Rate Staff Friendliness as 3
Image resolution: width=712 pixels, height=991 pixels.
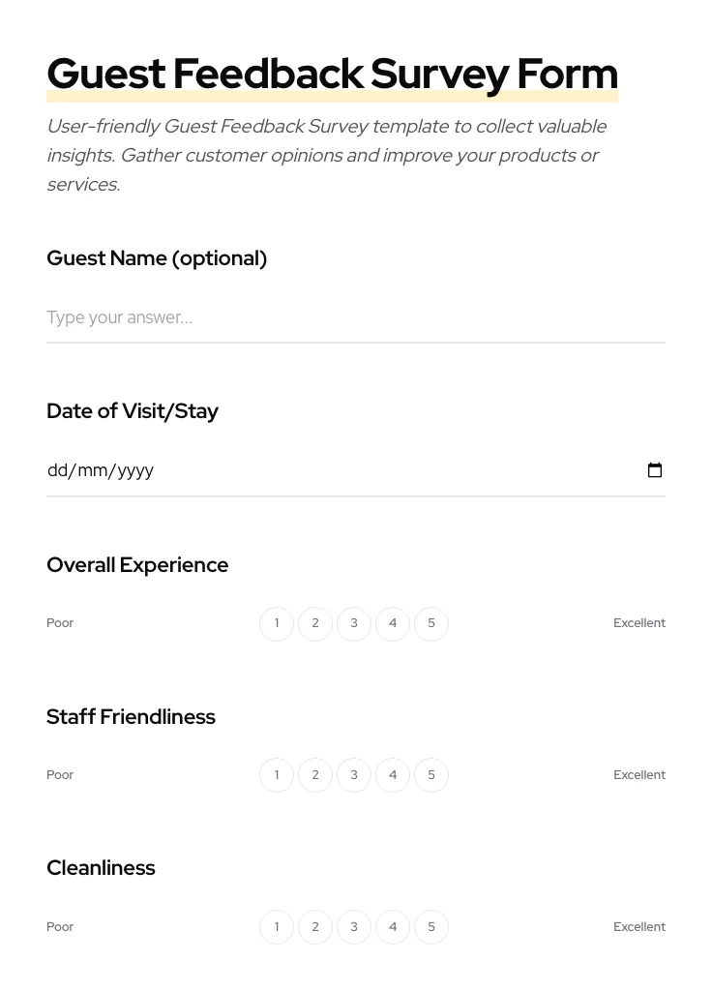point(354,774)
